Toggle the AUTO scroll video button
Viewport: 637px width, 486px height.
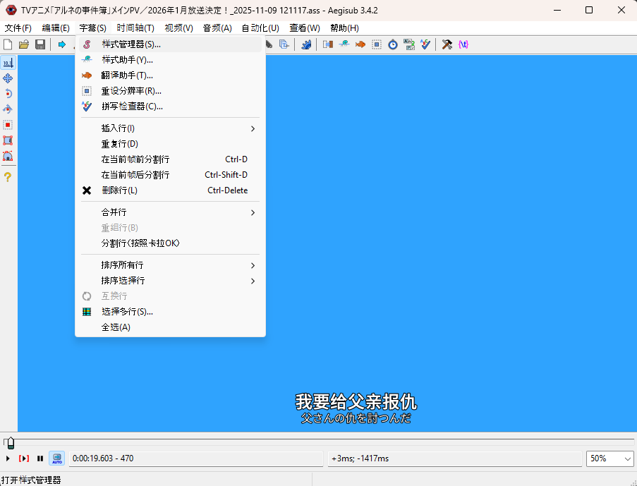(x=56, y=458)
